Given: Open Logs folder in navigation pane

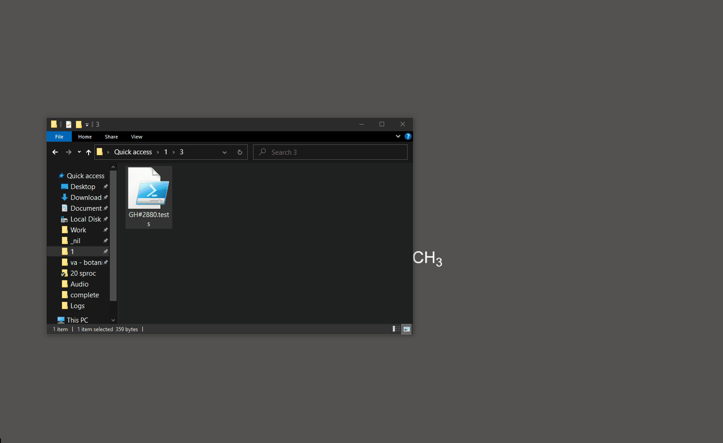Looking at the screenshot, I should [77, 306].
